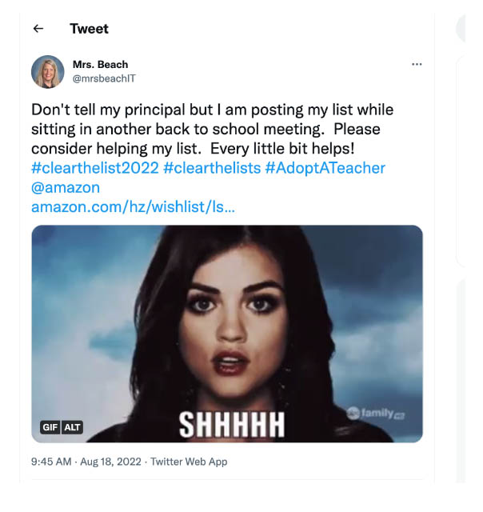Click the @amazon mention
Image resolution: width=483 pixels, height=512 pixels.
66,187
